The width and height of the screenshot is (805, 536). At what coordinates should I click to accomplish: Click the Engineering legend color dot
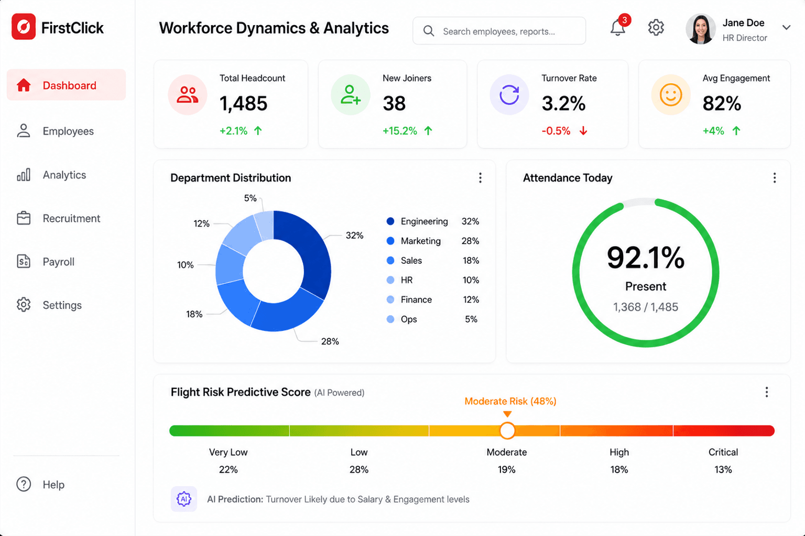point(390,221)
